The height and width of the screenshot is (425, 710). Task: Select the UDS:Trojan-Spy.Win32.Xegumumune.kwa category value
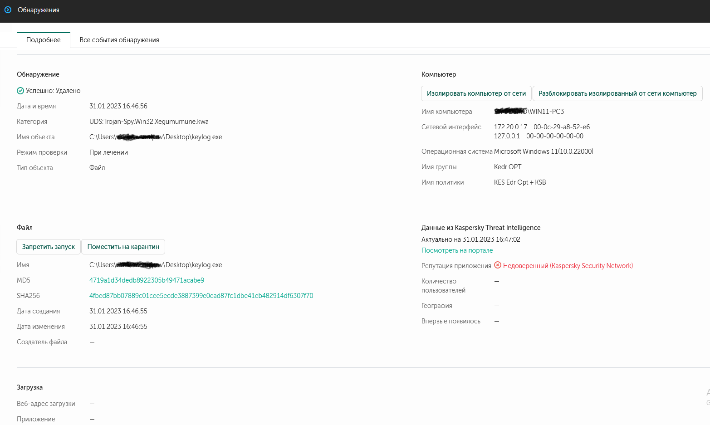(x=149, y=122)
